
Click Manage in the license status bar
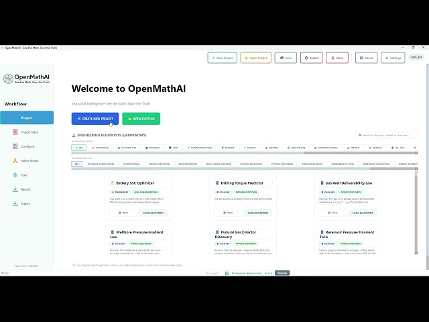282,273
